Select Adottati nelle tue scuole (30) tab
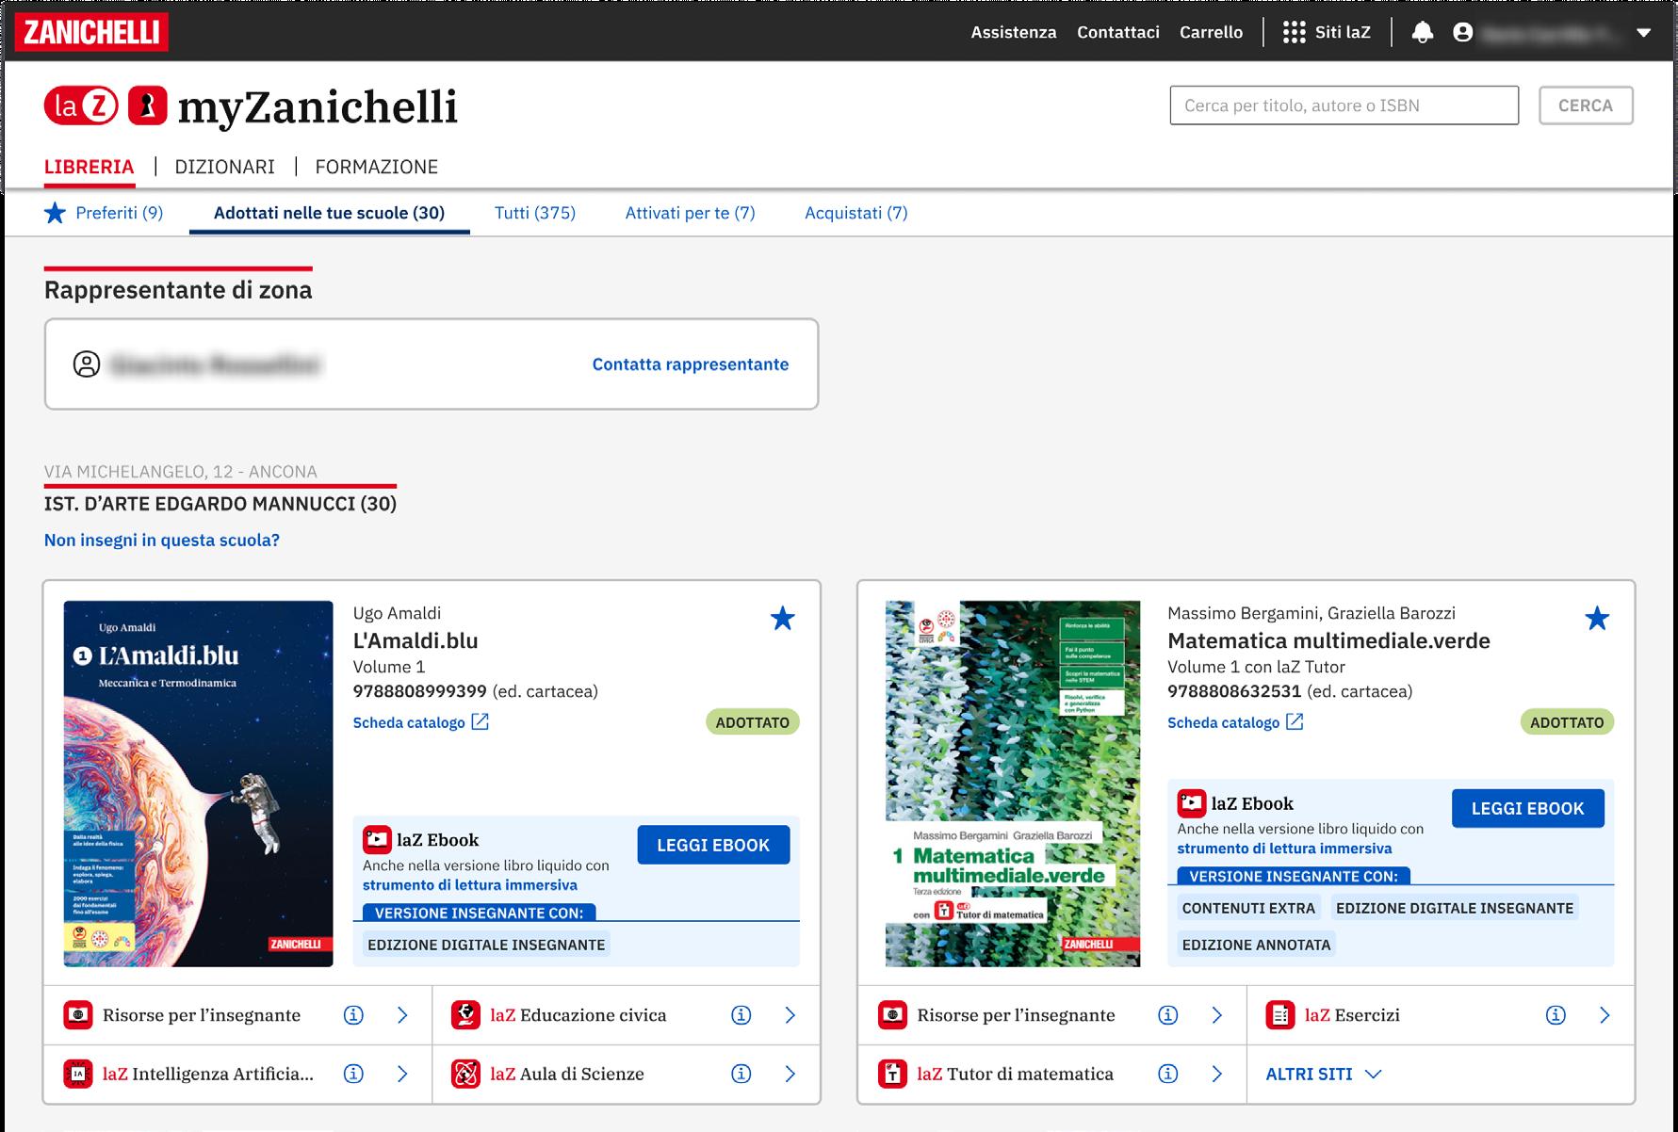This screenshot has width=1678, height=1132. click(329, 213)
